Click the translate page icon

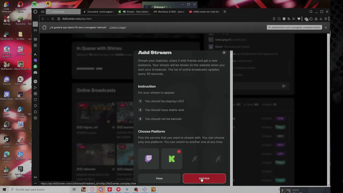(289, 19)
